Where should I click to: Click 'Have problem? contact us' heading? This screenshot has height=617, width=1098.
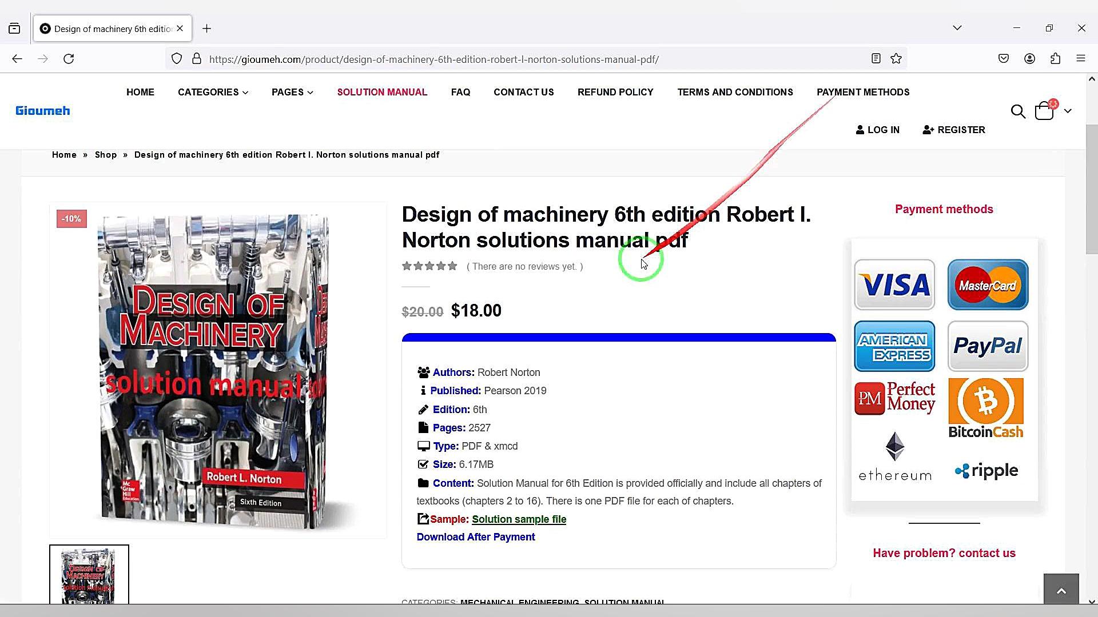(x=944, y=553)
